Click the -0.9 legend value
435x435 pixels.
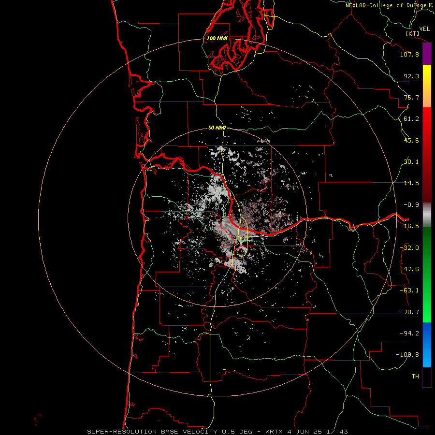pyautogui.click(x=411, y=205)
